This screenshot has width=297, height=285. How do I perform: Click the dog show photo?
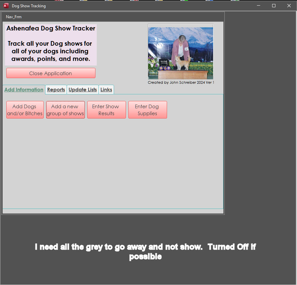pos(180,52)
